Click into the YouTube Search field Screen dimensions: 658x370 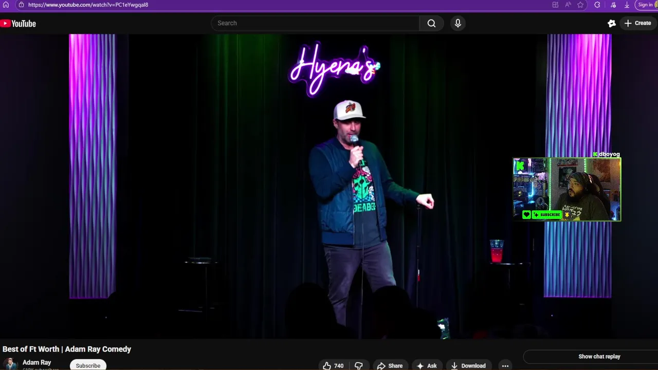[x=315, y=23]
